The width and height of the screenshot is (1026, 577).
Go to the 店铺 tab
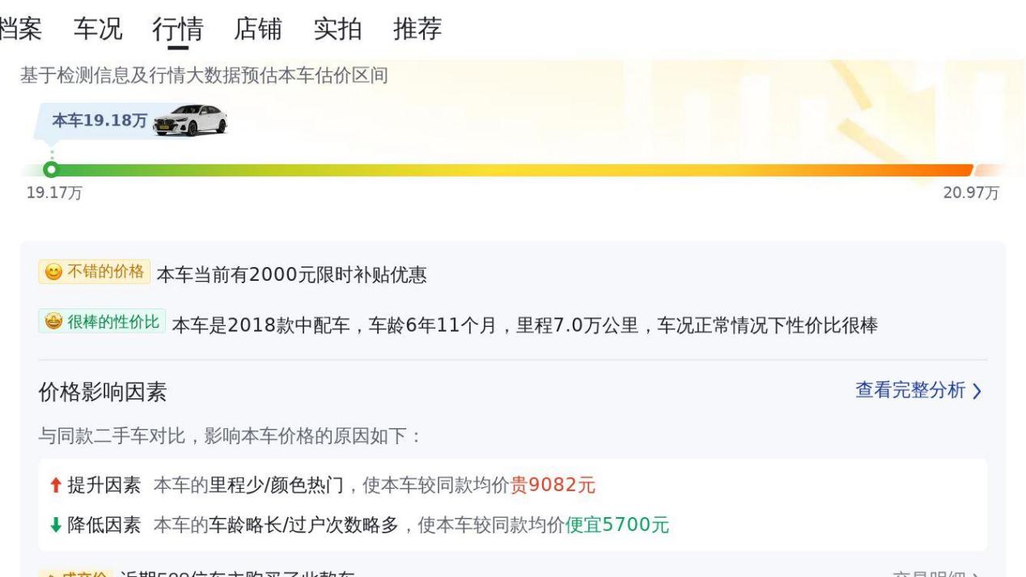257,29
